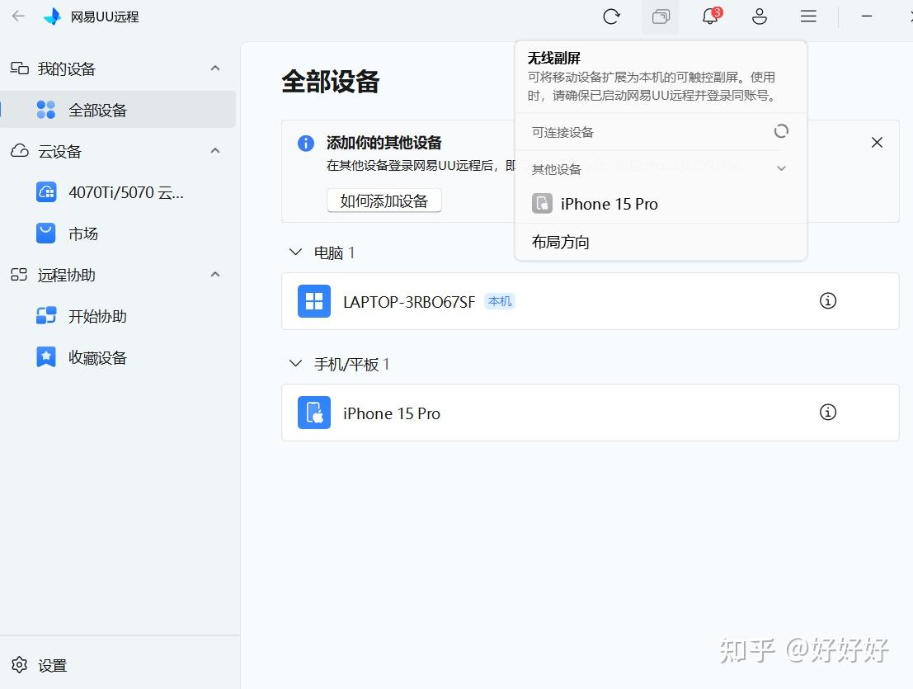Click the 本机 tag badge
The image size is (913, 689).
tap(500, 301)
